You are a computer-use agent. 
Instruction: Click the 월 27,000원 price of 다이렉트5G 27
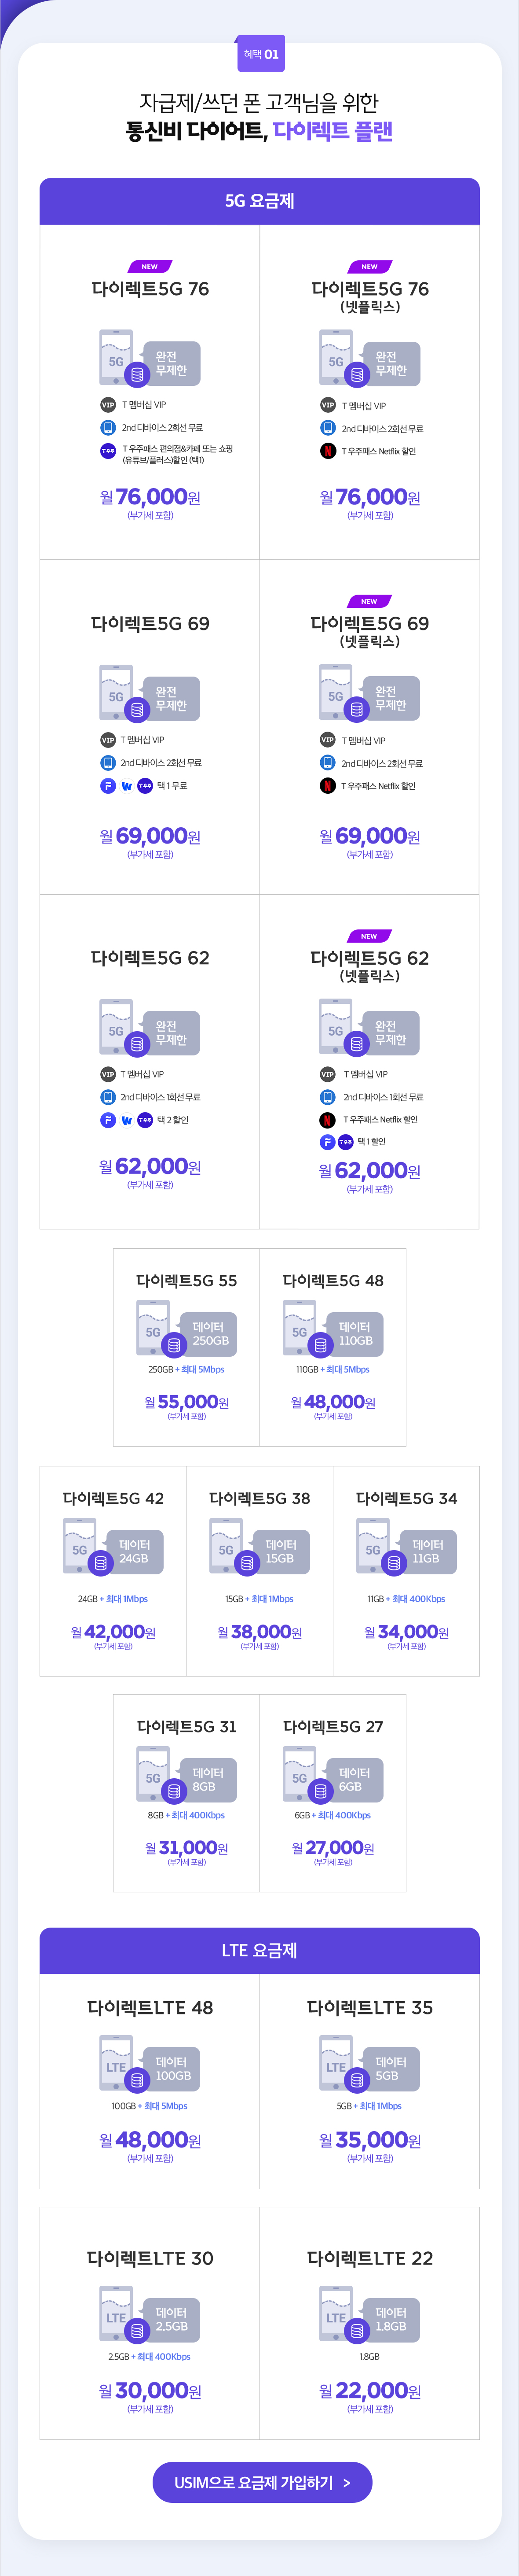(333, 1848)
